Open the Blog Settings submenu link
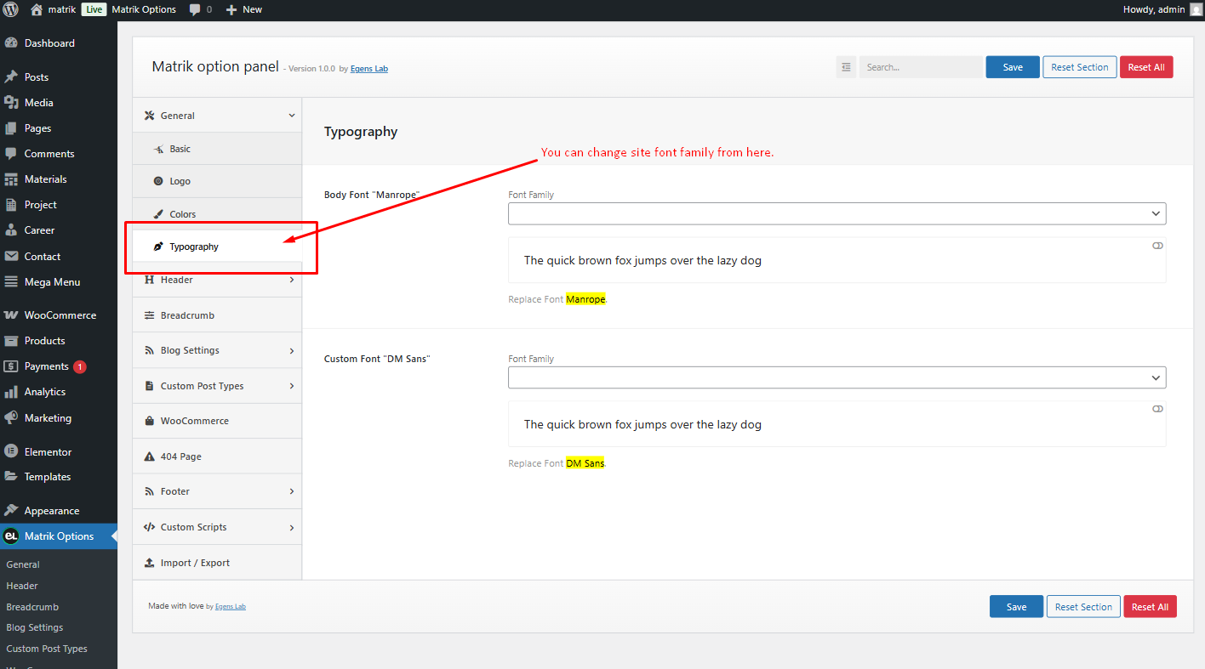1205x669 pixels. point(35,627)
